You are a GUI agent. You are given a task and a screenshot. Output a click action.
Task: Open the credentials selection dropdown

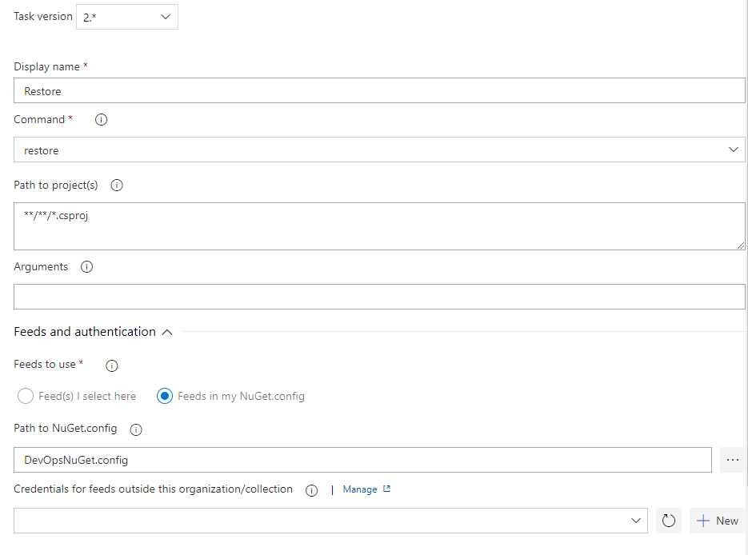coord(330,521)
